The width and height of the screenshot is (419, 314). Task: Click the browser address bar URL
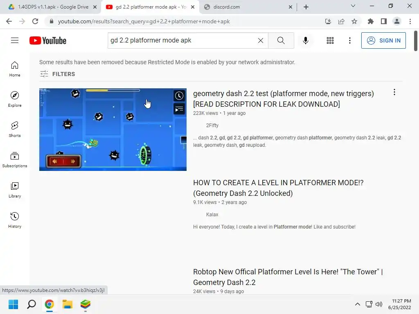coord(144,21)
